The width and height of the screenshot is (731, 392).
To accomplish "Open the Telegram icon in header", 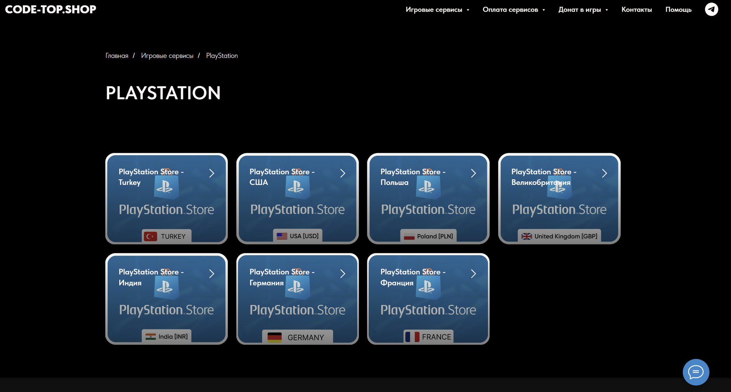I will pos(711,9).
